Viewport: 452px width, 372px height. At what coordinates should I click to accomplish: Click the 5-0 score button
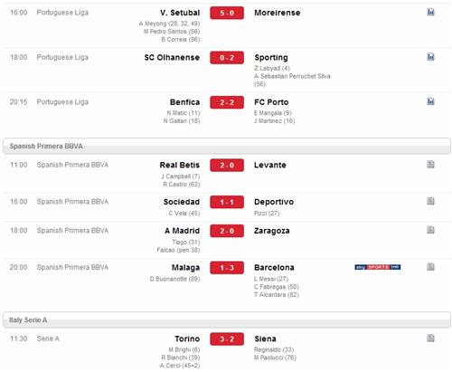click(227, 13)
